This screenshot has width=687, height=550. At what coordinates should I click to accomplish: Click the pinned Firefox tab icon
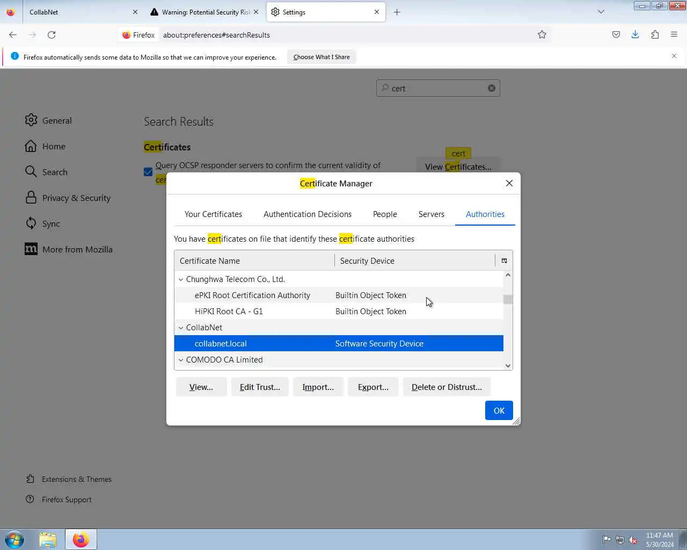click(x=10, y=12)
